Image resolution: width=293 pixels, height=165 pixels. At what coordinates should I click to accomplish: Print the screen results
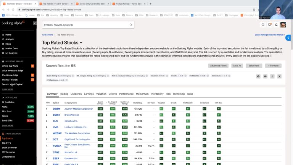258,76
